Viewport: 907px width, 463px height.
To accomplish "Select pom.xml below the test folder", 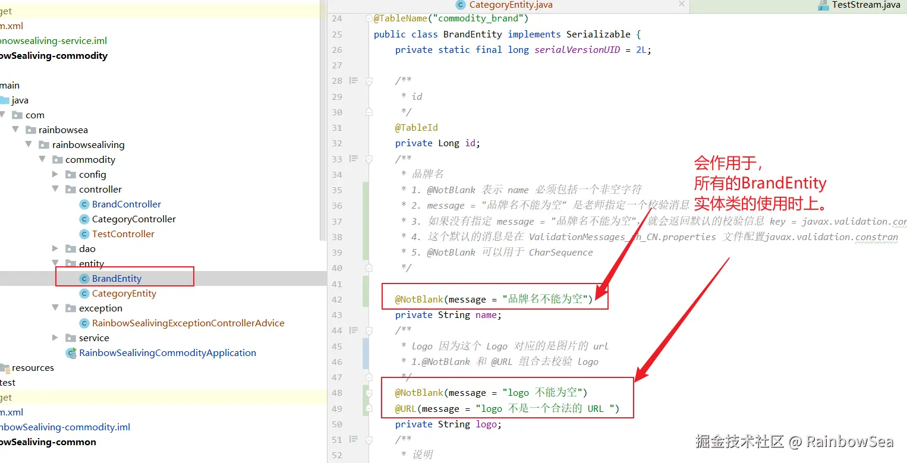I will tap(11, 412).
